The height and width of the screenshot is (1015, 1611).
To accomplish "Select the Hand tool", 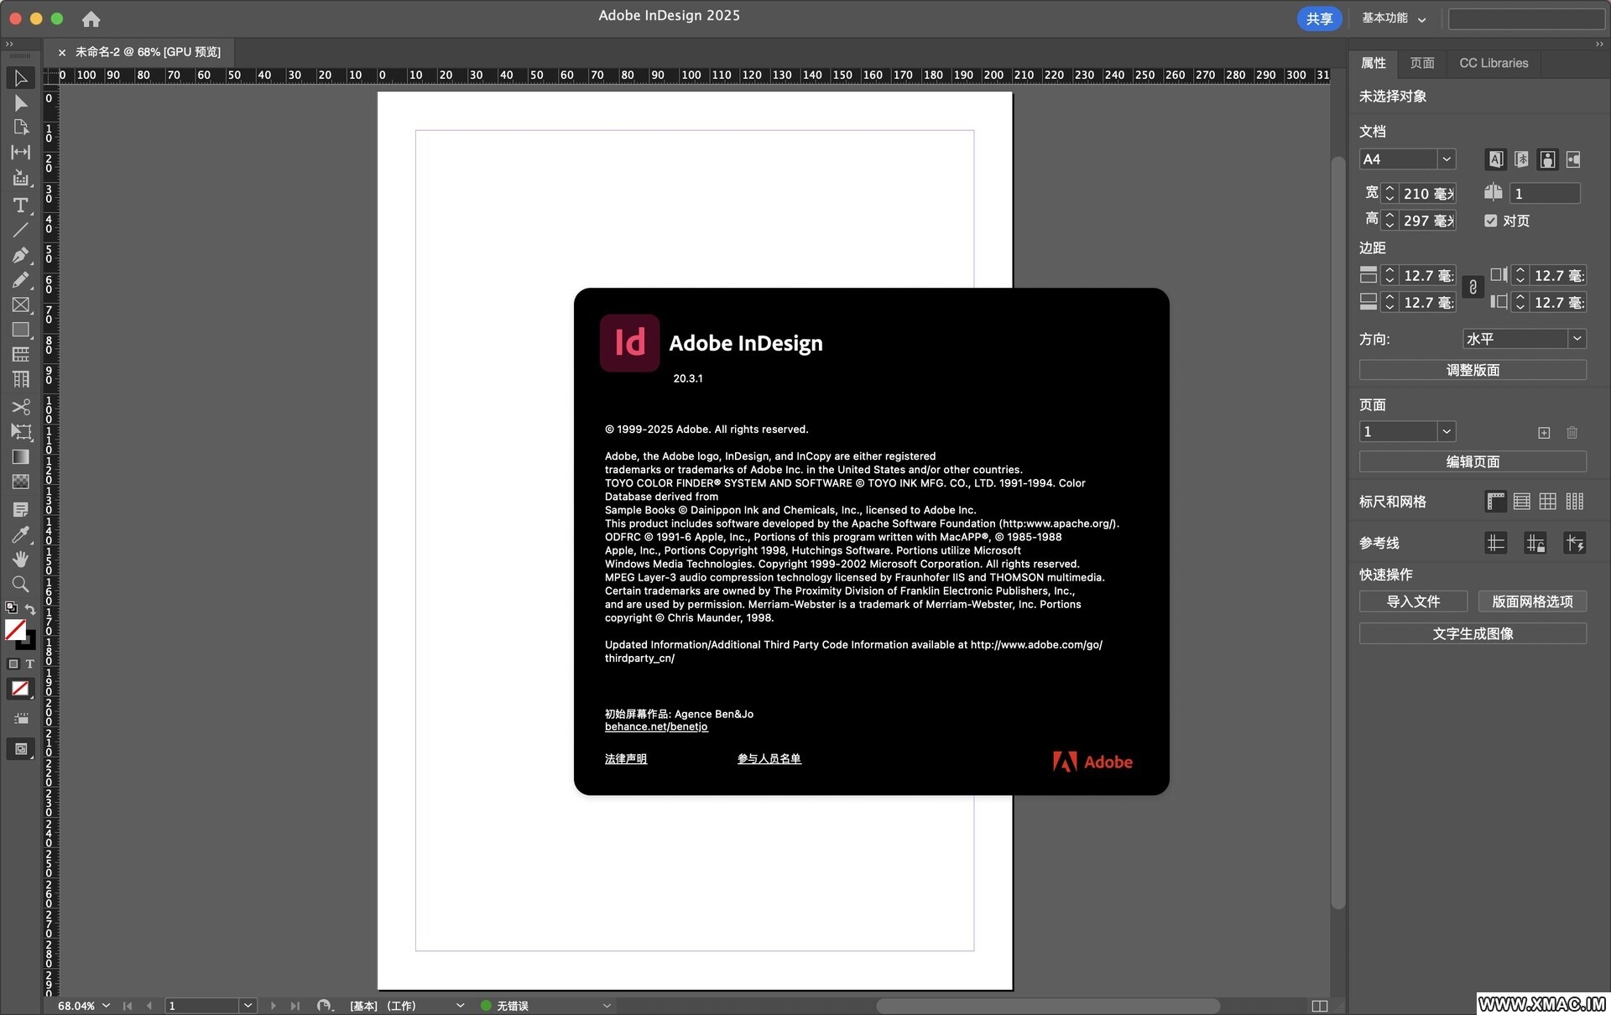I will click(21, 559).
